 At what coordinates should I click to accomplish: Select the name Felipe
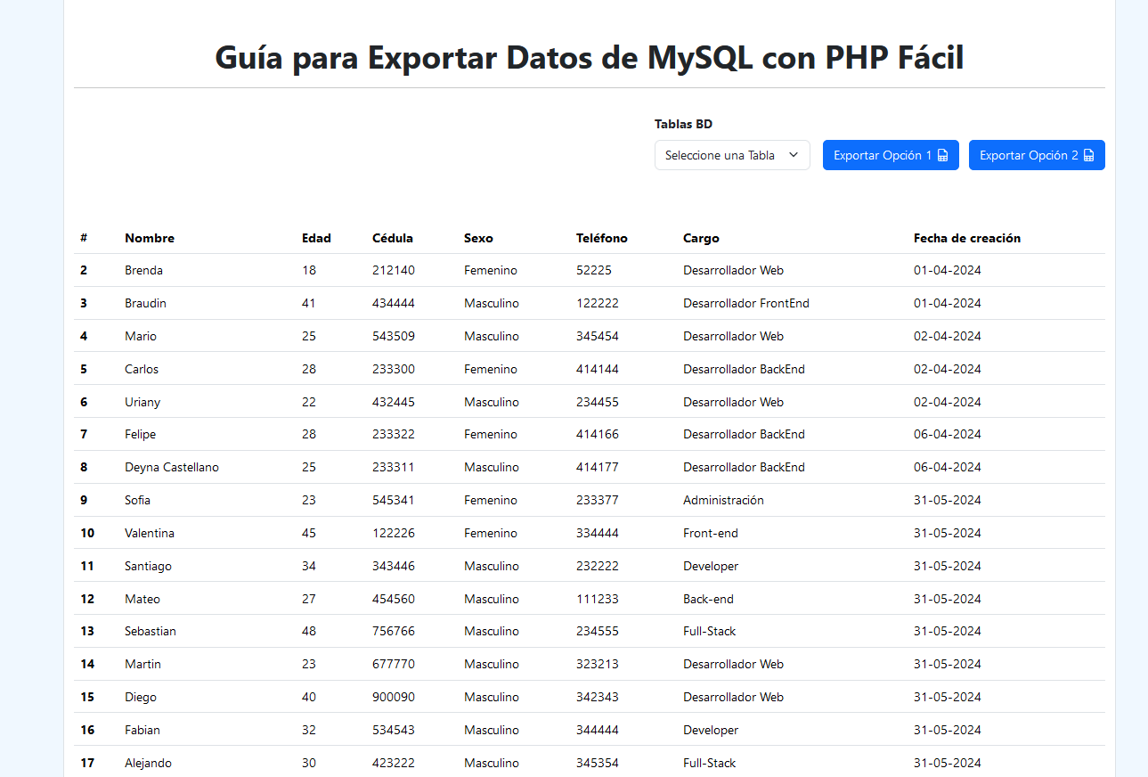[140, 434]
